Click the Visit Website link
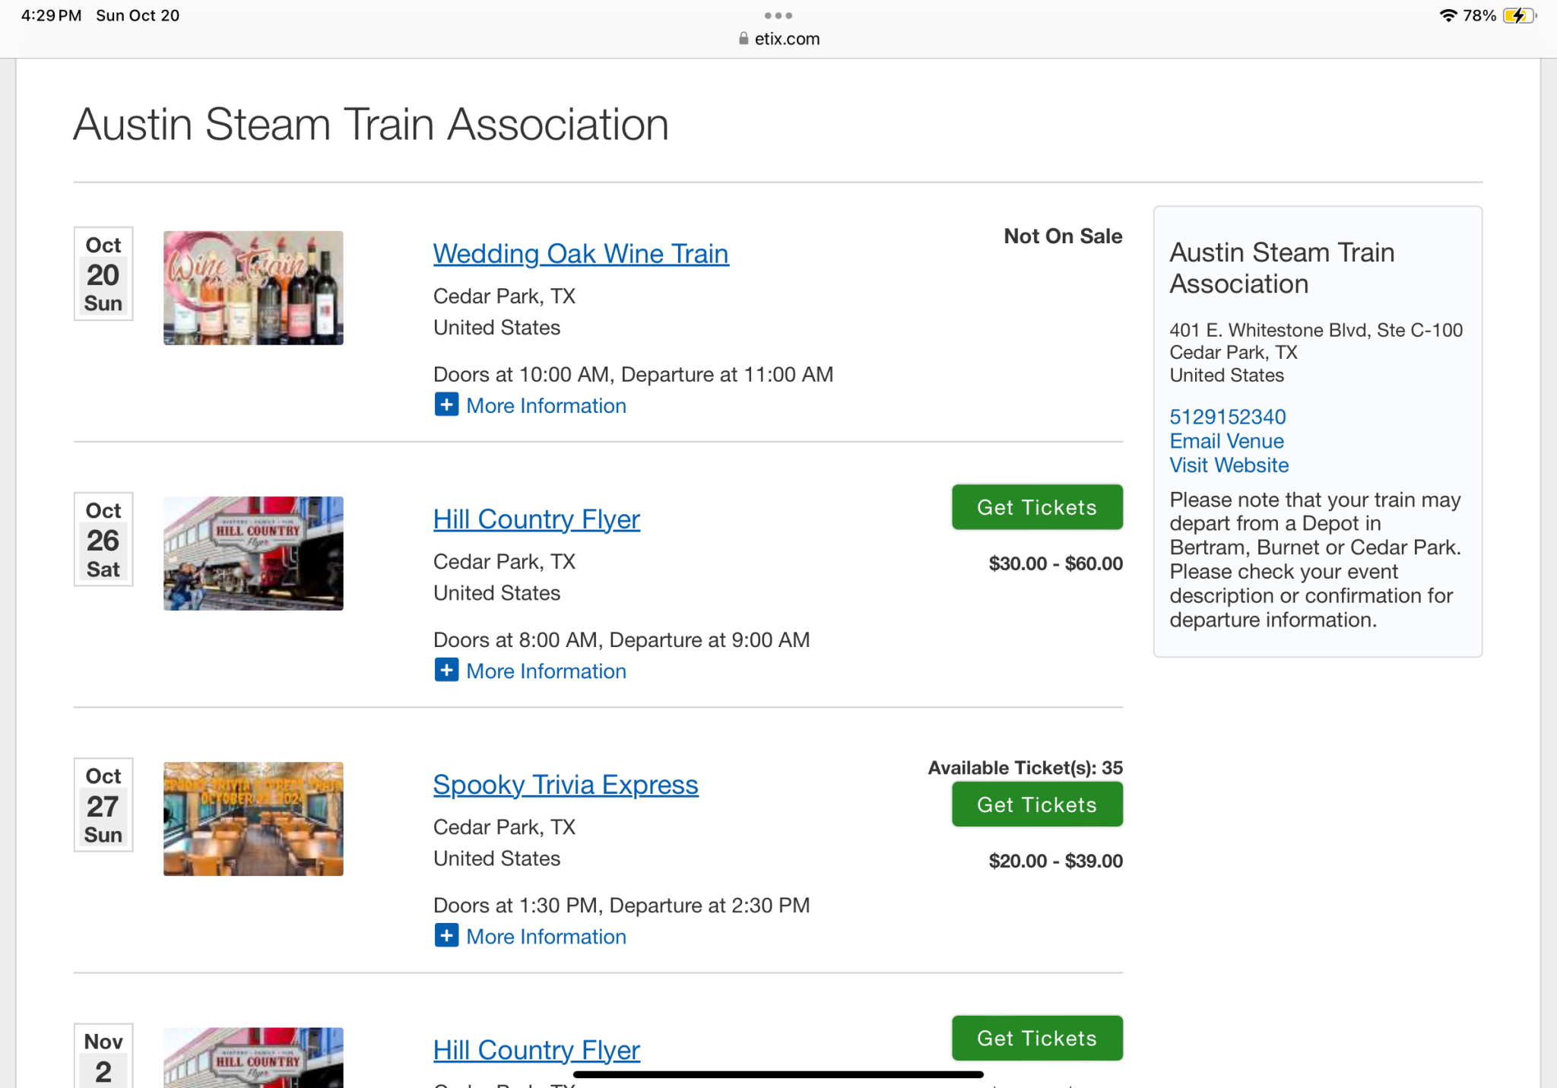Image resolution: width=1557 pixels, height=1088 pixels. (x=1229, y=465)
